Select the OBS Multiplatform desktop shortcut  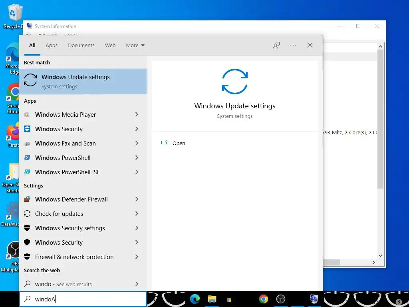pyautogui.click(x=10, y=257)
